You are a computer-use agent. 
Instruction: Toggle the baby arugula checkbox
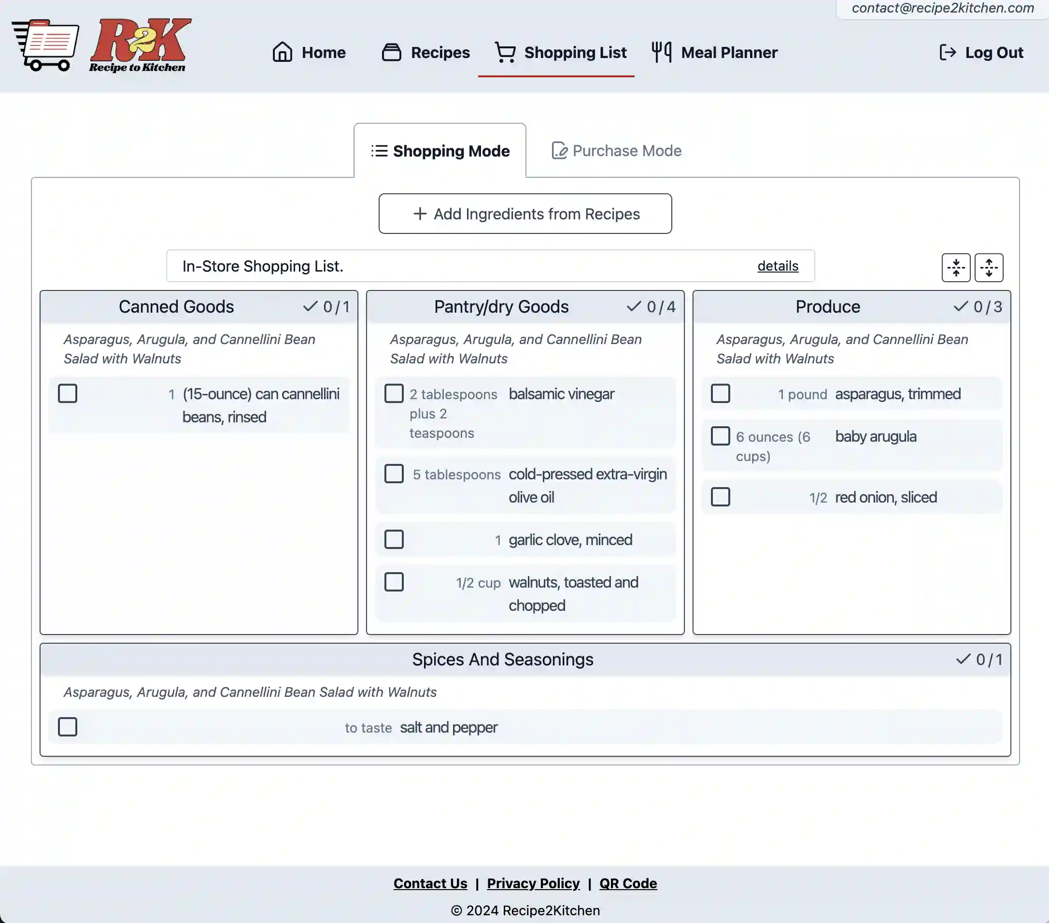[721, 436]
